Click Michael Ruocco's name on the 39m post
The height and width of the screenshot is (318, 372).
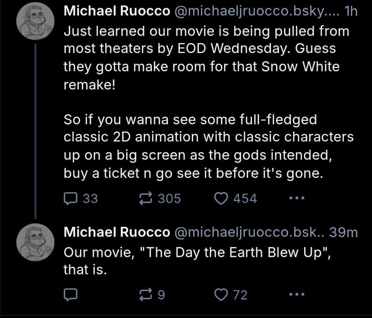[x=117, y=232]
